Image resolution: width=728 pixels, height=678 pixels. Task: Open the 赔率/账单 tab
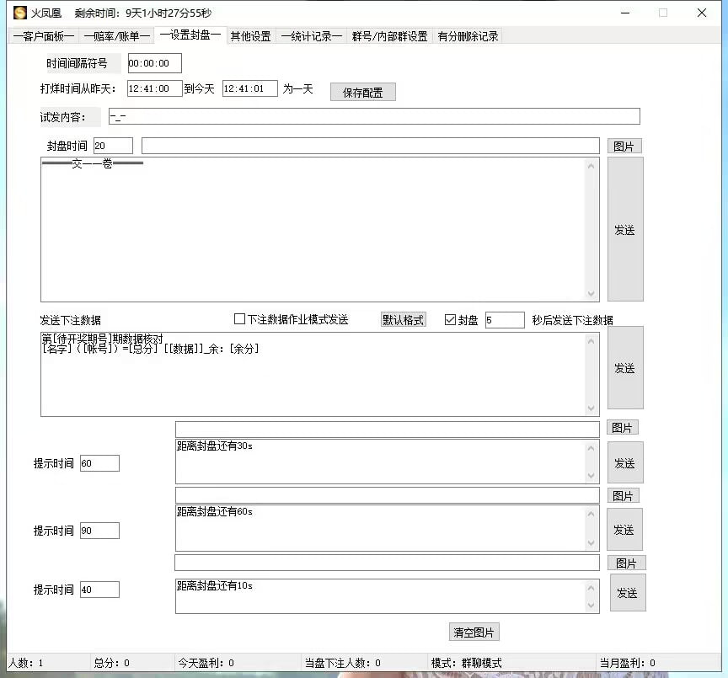(x=116, y=36)
